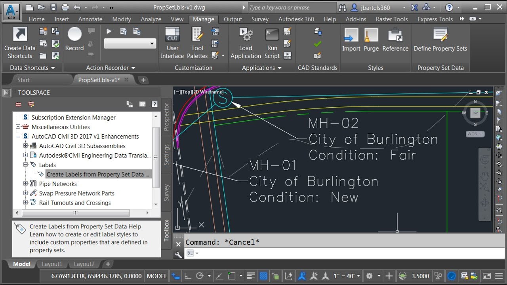Click the Toolspace help question icon
Viewport: 507px width, 285px height.
(154, 104)
